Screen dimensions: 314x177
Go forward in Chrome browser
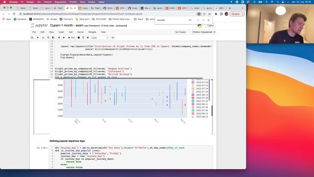tap(9, 14)
